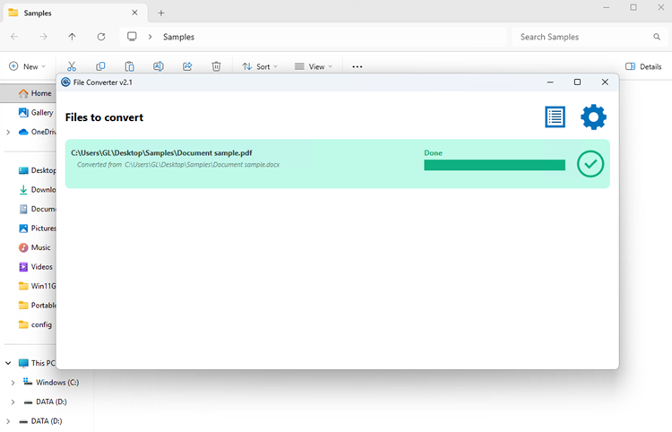Click the green Done checkmark icon
The image size is (672, 432).
[x=590, y=164]
